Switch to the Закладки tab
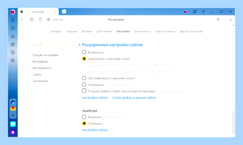Viewport: 243px width, 145px height. (56, 31)
